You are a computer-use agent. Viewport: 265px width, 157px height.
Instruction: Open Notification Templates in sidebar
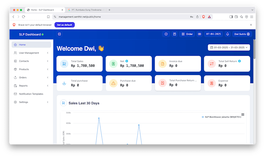click(31, 94)
